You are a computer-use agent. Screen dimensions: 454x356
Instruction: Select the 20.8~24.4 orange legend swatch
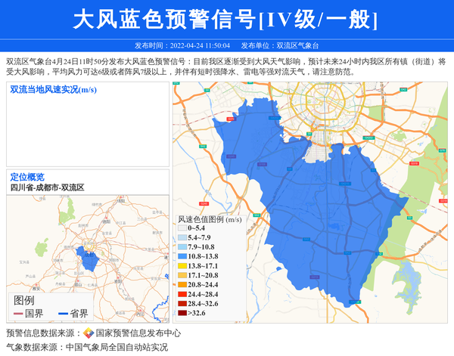(182, 284)
